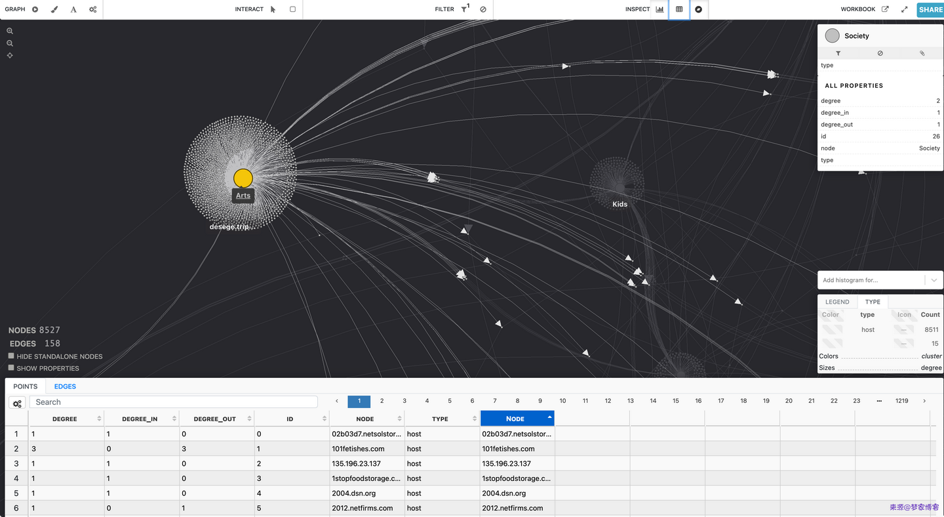Select the pointer interact tool
The image size is (944, 517).
273,9
